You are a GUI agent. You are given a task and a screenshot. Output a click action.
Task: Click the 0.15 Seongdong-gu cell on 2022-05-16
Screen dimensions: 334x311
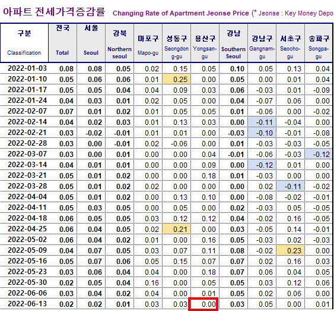(x=177, y=261)
